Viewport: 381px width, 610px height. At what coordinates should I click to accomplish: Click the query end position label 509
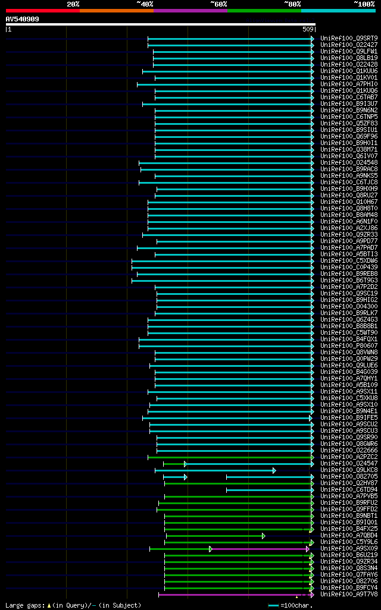(x=308, y=30)
